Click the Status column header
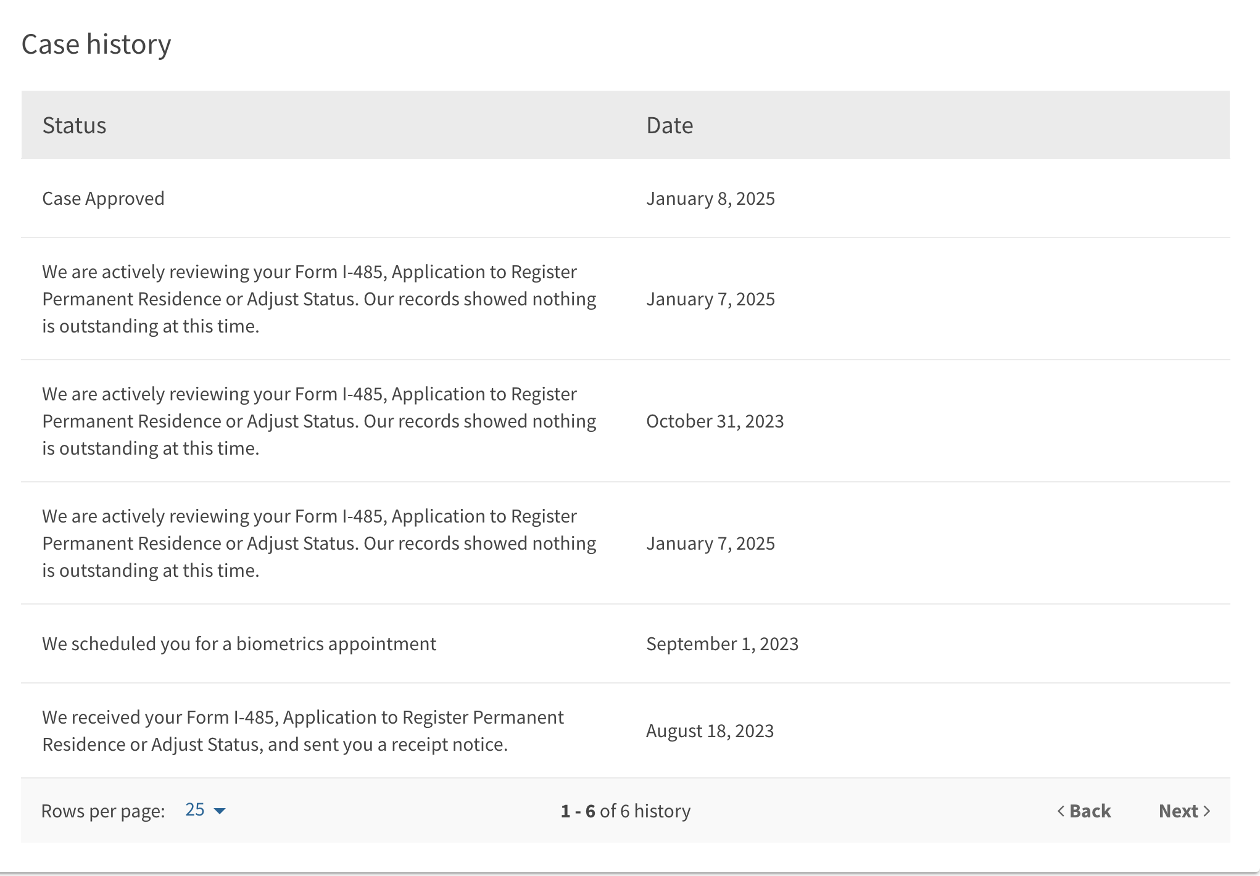Viewport: 1260px width, 876px height. pos(74,125)
